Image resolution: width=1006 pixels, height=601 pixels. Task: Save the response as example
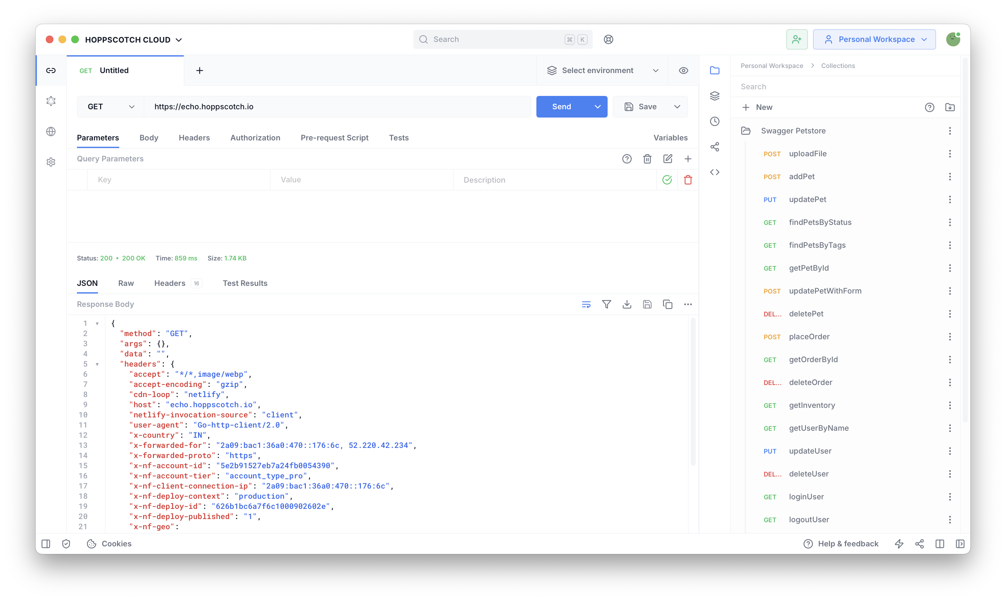(x=647, y=304)
